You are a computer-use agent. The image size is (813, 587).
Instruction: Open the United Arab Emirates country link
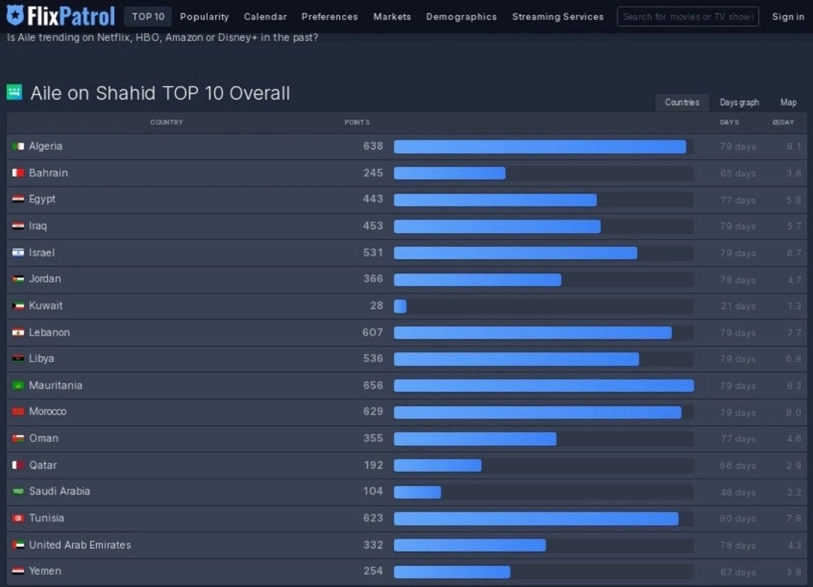[x=80, y=545]
